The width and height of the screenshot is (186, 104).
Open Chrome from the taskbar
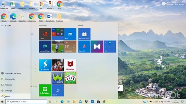coord(104,101)
